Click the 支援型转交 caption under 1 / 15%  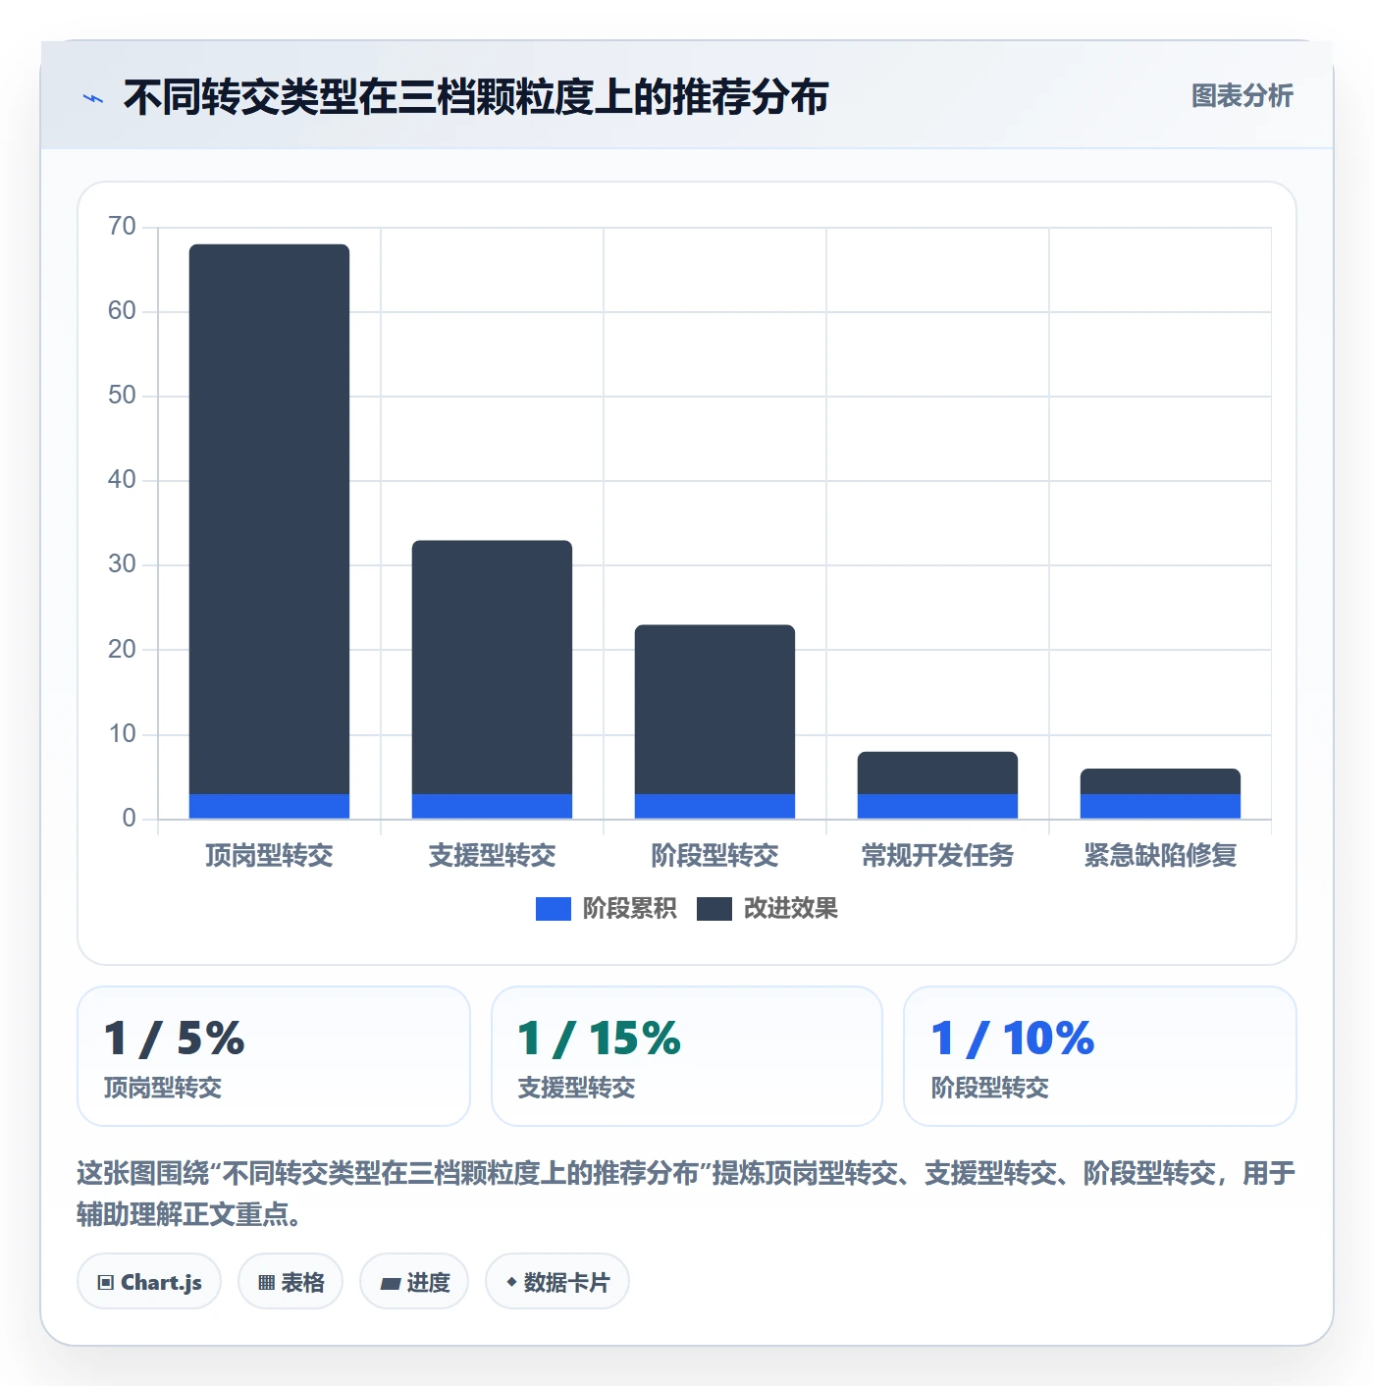click(576, 1088)
